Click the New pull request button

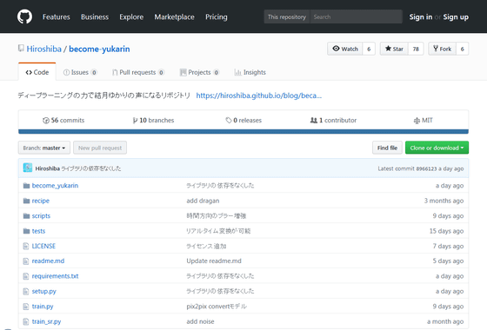click(x=100, y=148)
